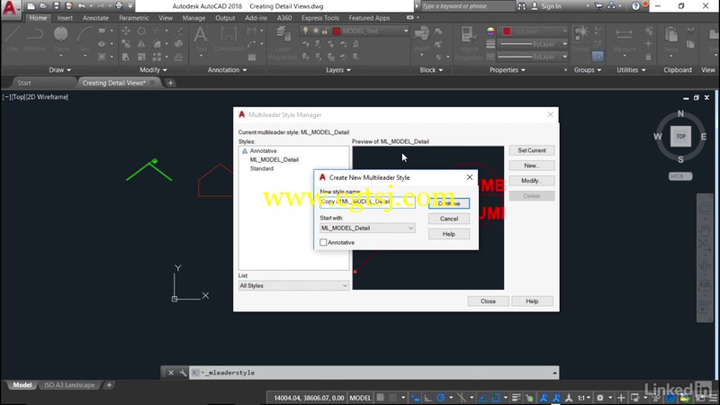
Task: Select the Stretch tool in the Modify panel
Action: tap(126, 57)
